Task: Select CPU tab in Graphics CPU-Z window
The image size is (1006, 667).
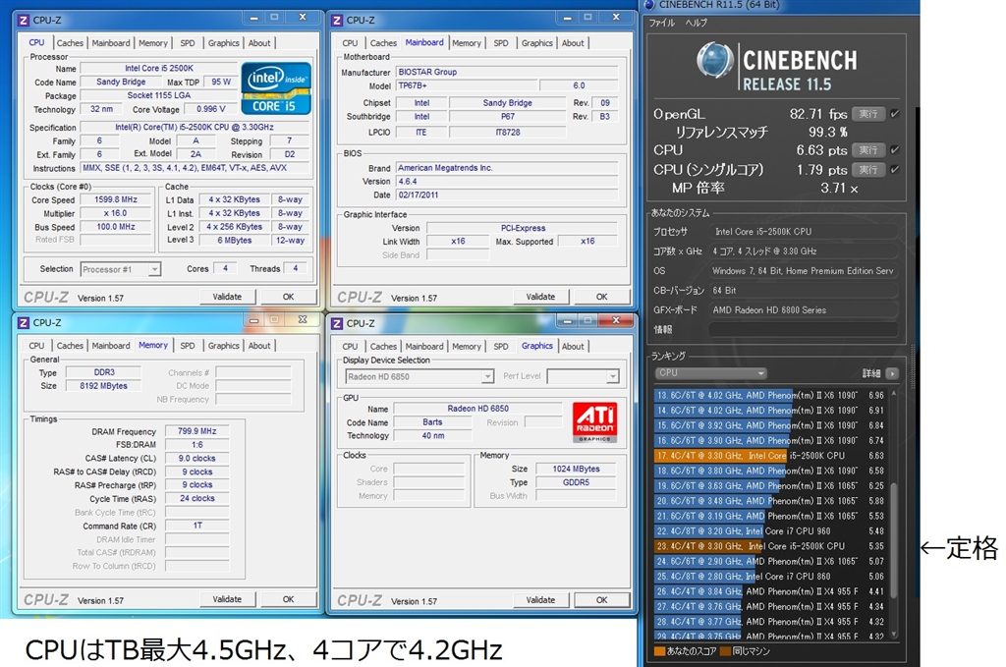Action: click(x=351, y=347)
